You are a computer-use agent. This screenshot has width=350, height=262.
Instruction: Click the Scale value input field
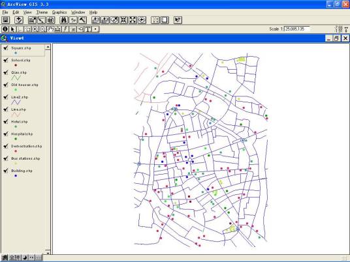[x=297, y=29]
